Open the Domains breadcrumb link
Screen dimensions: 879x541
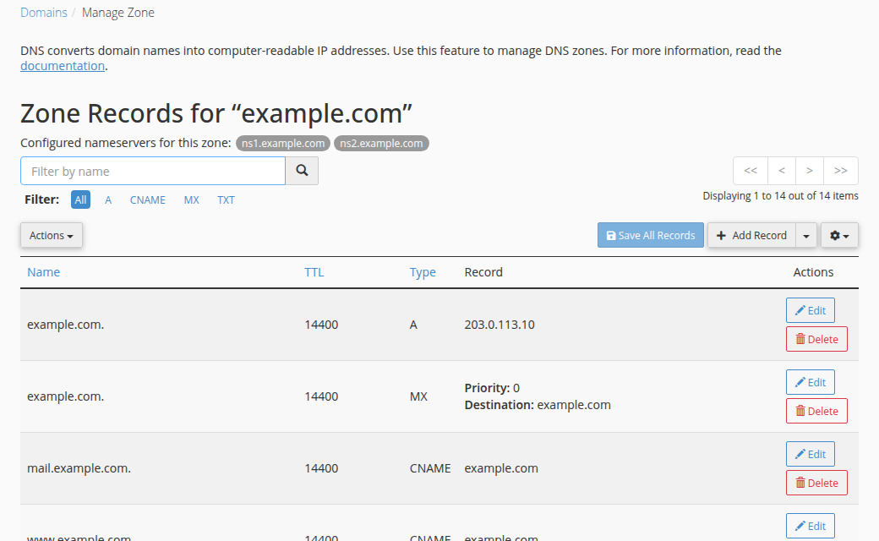tap(44, 13)
